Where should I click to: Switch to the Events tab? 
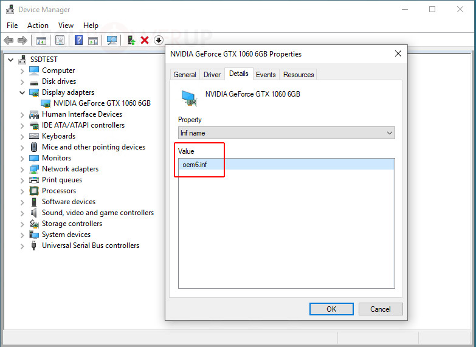coord(266,75)
